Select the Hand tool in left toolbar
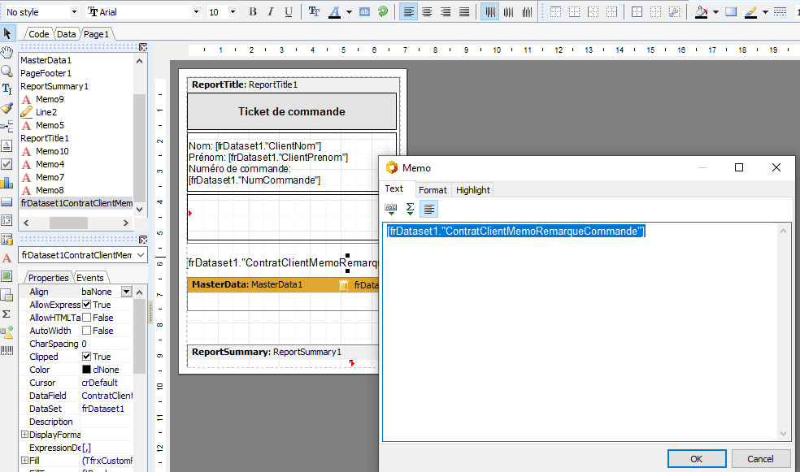 point(7,53)
